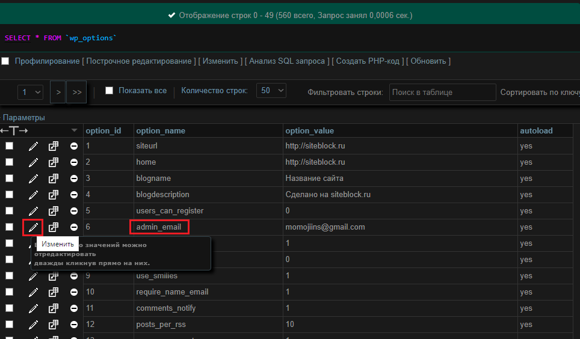Open the Количество строк dropdown
Screen dimensions: 580x339
coord(271,91)
